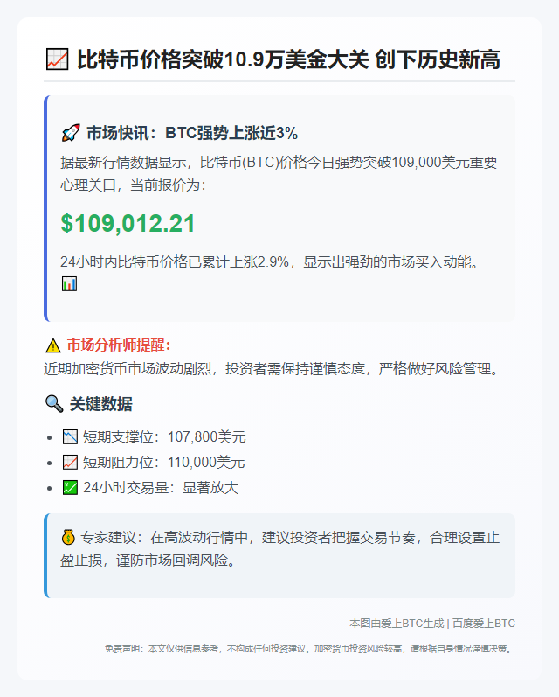Click the subheading 市场快讯：BTC强势上涨近3%
559x697 pixels.
pos(192,133)
